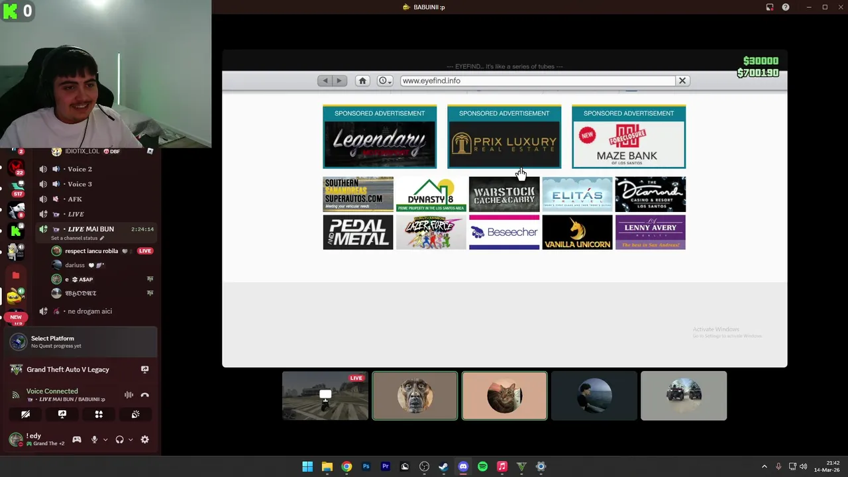Launch Google Chrome from taskbar
This screenshot has height=477, width=848.
coord(346,466)
